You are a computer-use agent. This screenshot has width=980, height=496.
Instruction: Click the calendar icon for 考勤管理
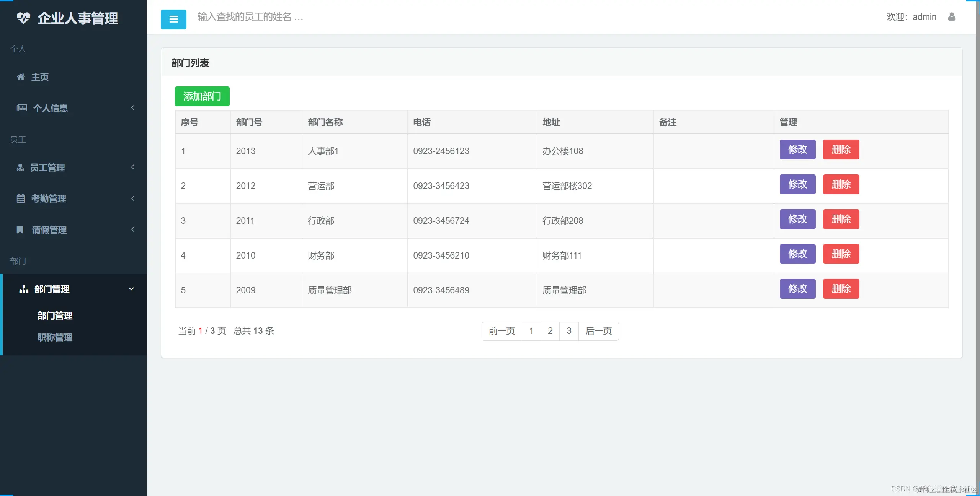pyautogui.click(x=21, y=198)
